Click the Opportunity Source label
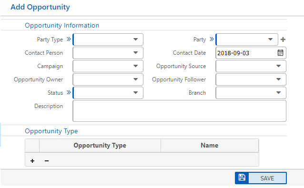304x188 pixels. tap(181, 66)
